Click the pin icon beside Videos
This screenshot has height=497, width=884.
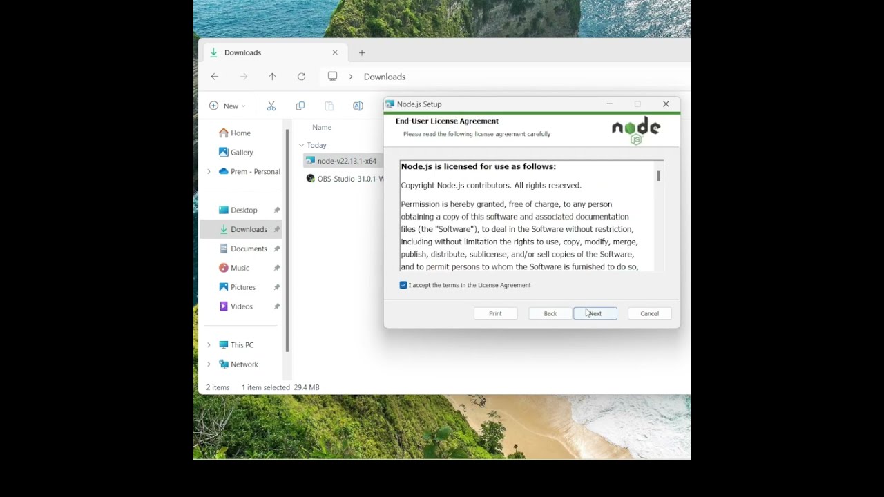pyautogui.click(x=277, y=306)
